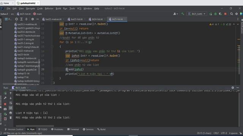The image size is (243, 136).
Task: Click Exit icon in Run panel
Action: 5,119
